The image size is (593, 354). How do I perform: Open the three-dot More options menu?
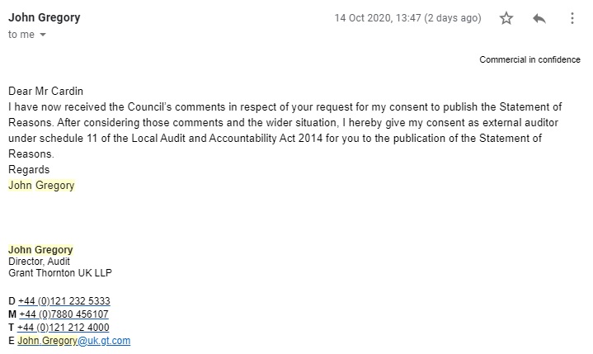coord(572,18)
